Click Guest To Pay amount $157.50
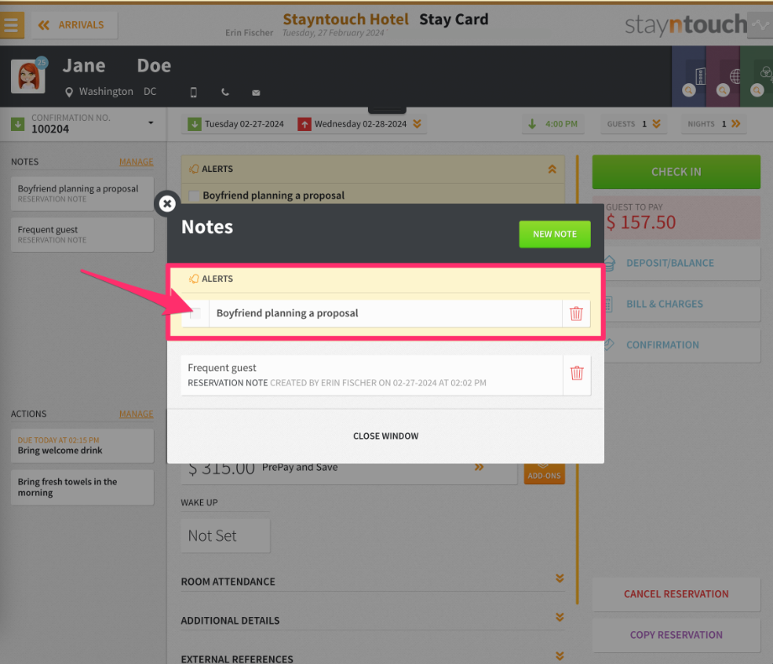 point(641,222)
